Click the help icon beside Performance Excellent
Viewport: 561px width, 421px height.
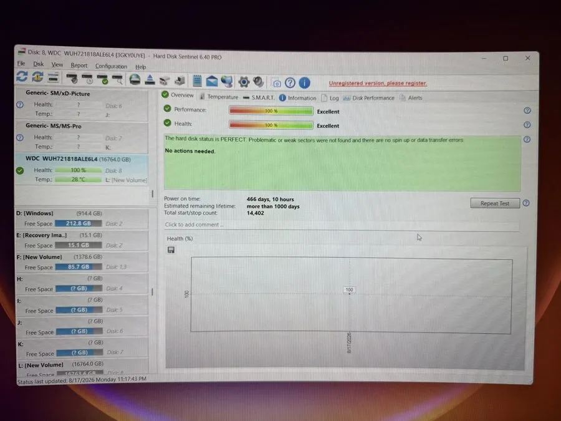point(527,110)
